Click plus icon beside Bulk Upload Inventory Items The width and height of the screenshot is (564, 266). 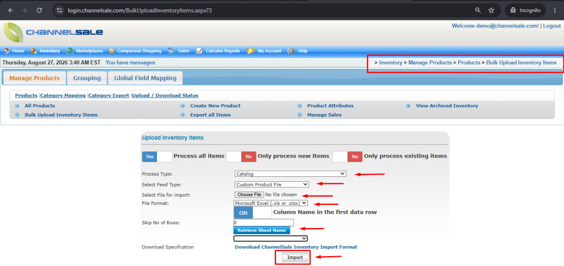(x=17, y=115)
